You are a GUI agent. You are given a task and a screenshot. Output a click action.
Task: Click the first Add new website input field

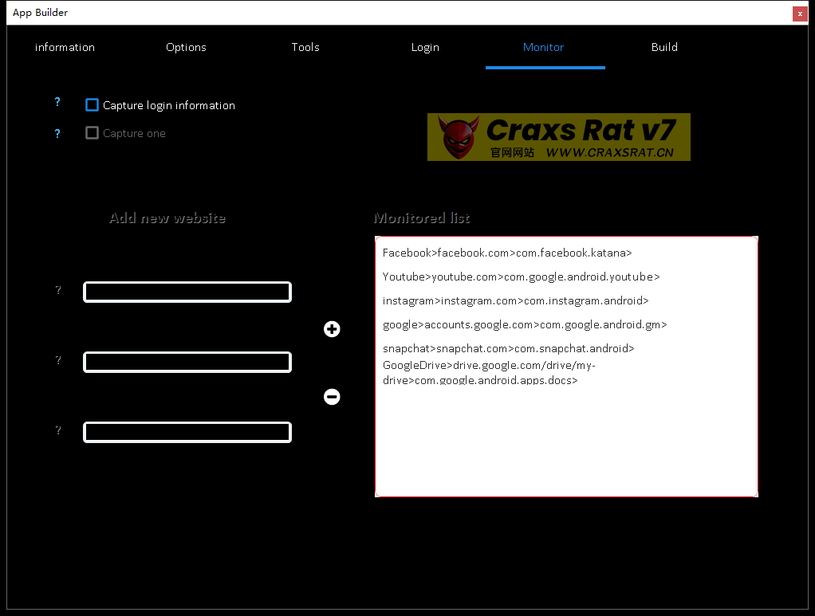(x=187, y=292)
